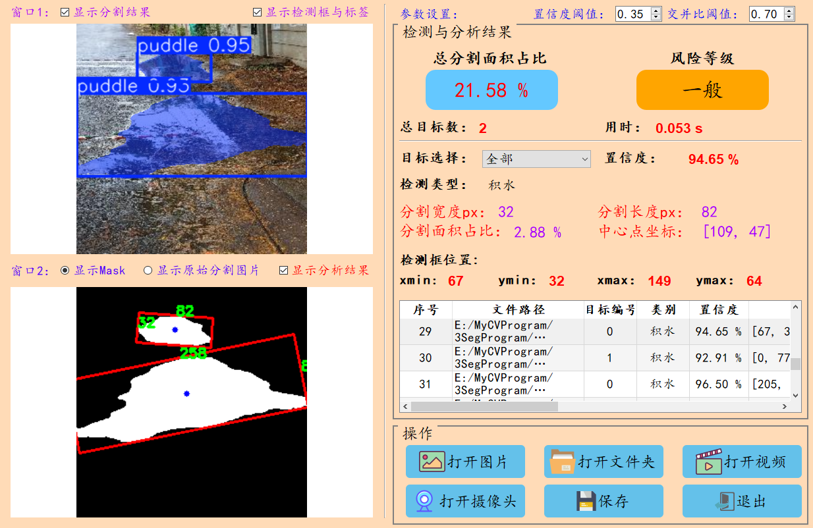Screen dimensions: 813x528
Task: Click the 交并比阈值 input field 0.70
Action: click(768, 14)
